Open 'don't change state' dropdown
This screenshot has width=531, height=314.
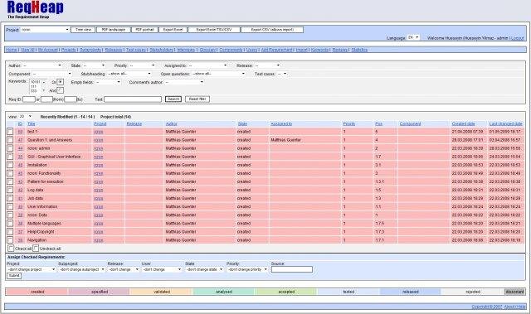point(205,270)
